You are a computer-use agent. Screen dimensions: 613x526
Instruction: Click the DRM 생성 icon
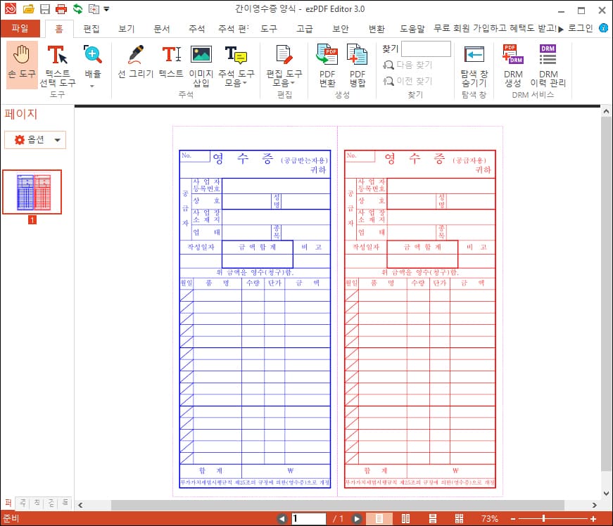coord(511,63)
